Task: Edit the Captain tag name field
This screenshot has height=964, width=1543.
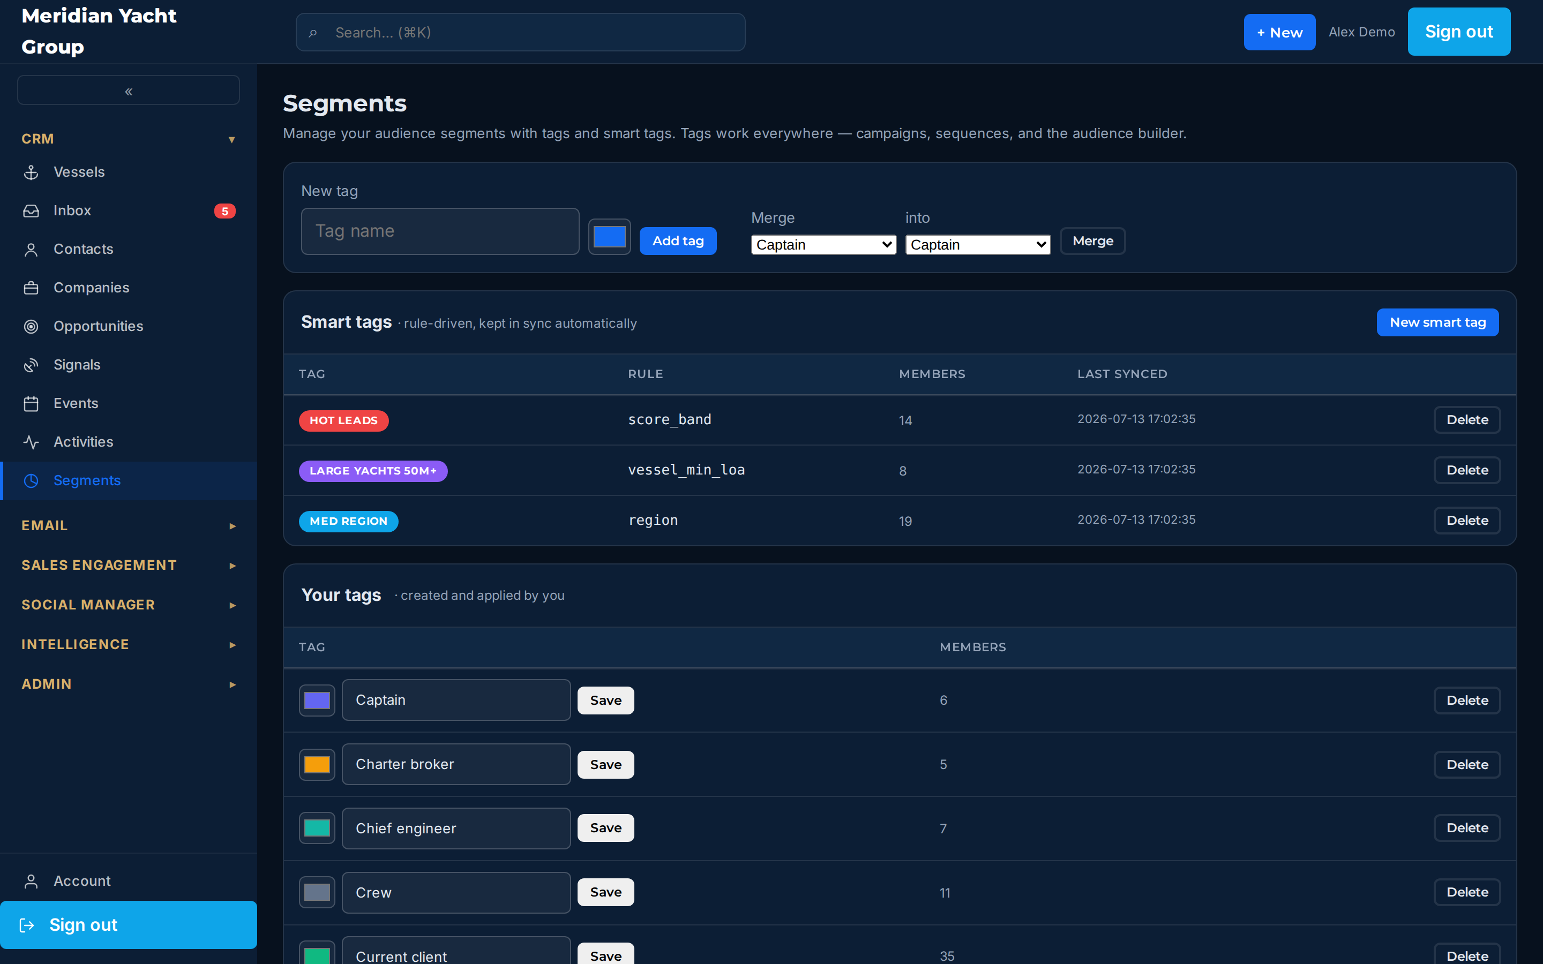Action: 456,700
